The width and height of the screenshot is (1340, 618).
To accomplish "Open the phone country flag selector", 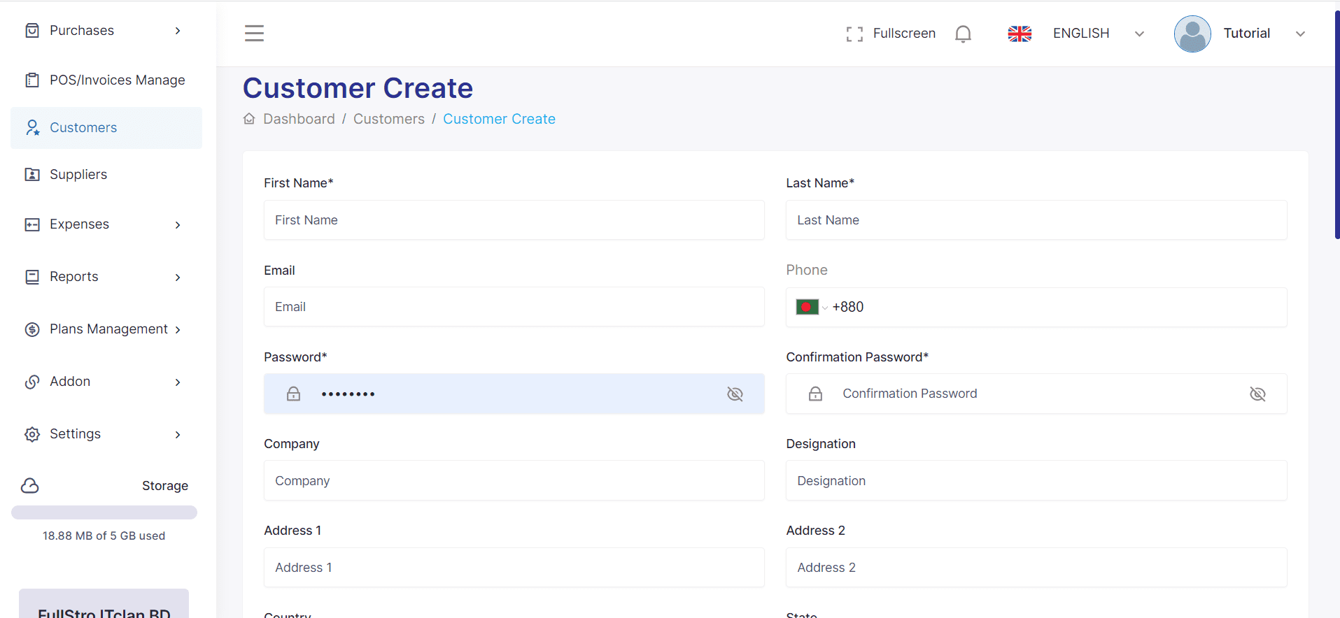I will [x=811, y=307].
